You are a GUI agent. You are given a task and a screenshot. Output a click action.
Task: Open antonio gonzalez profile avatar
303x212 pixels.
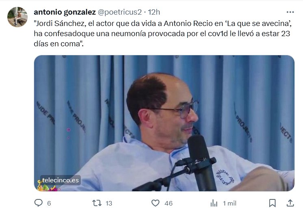coord(17,17)
